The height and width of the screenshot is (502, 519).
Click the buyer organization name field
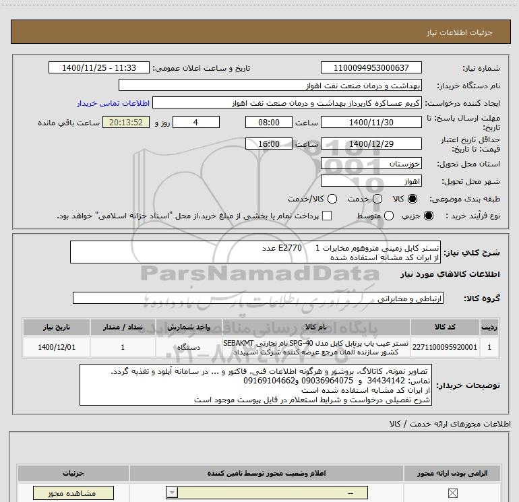[x=270, y=85]
